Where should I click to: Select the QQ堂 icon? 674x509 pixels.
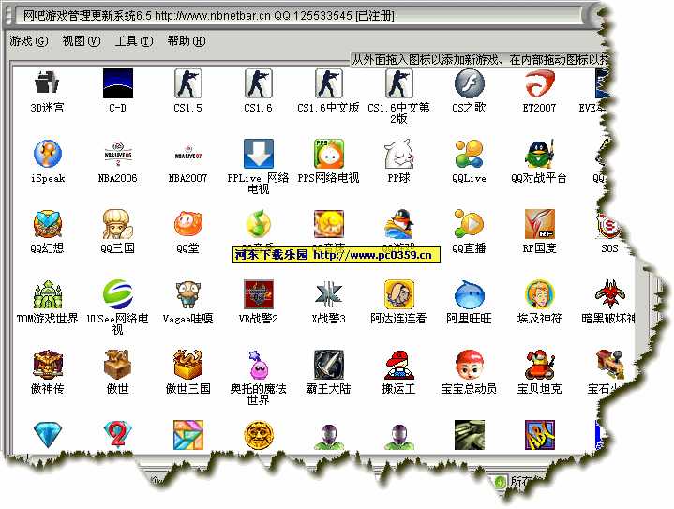pyautogui.click(x=187, y=223)
